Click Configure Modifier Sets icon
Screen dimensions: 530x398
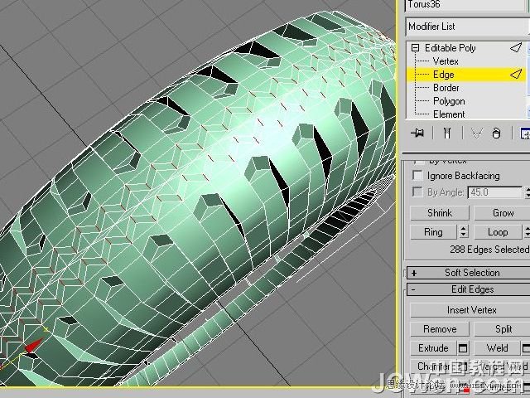tap(524, 133)
